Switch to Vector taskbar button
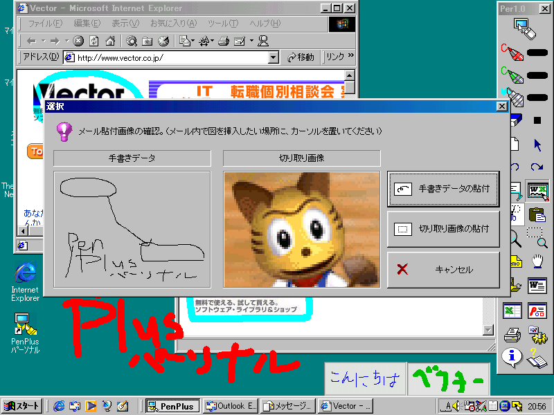 coord(346,406)
